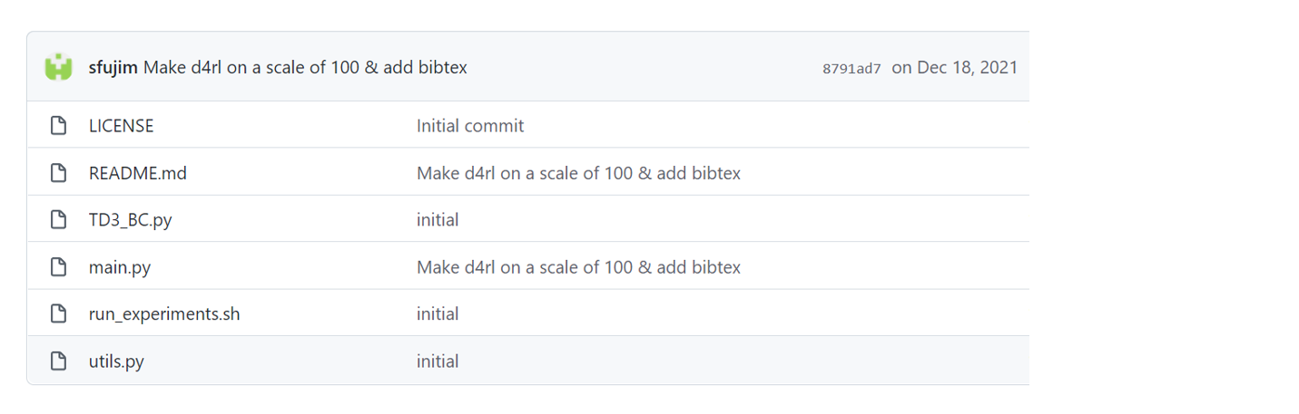1299x414 pixels.
Task: Click the file icon beside TD3_BC.py
Action: (59, 220)
